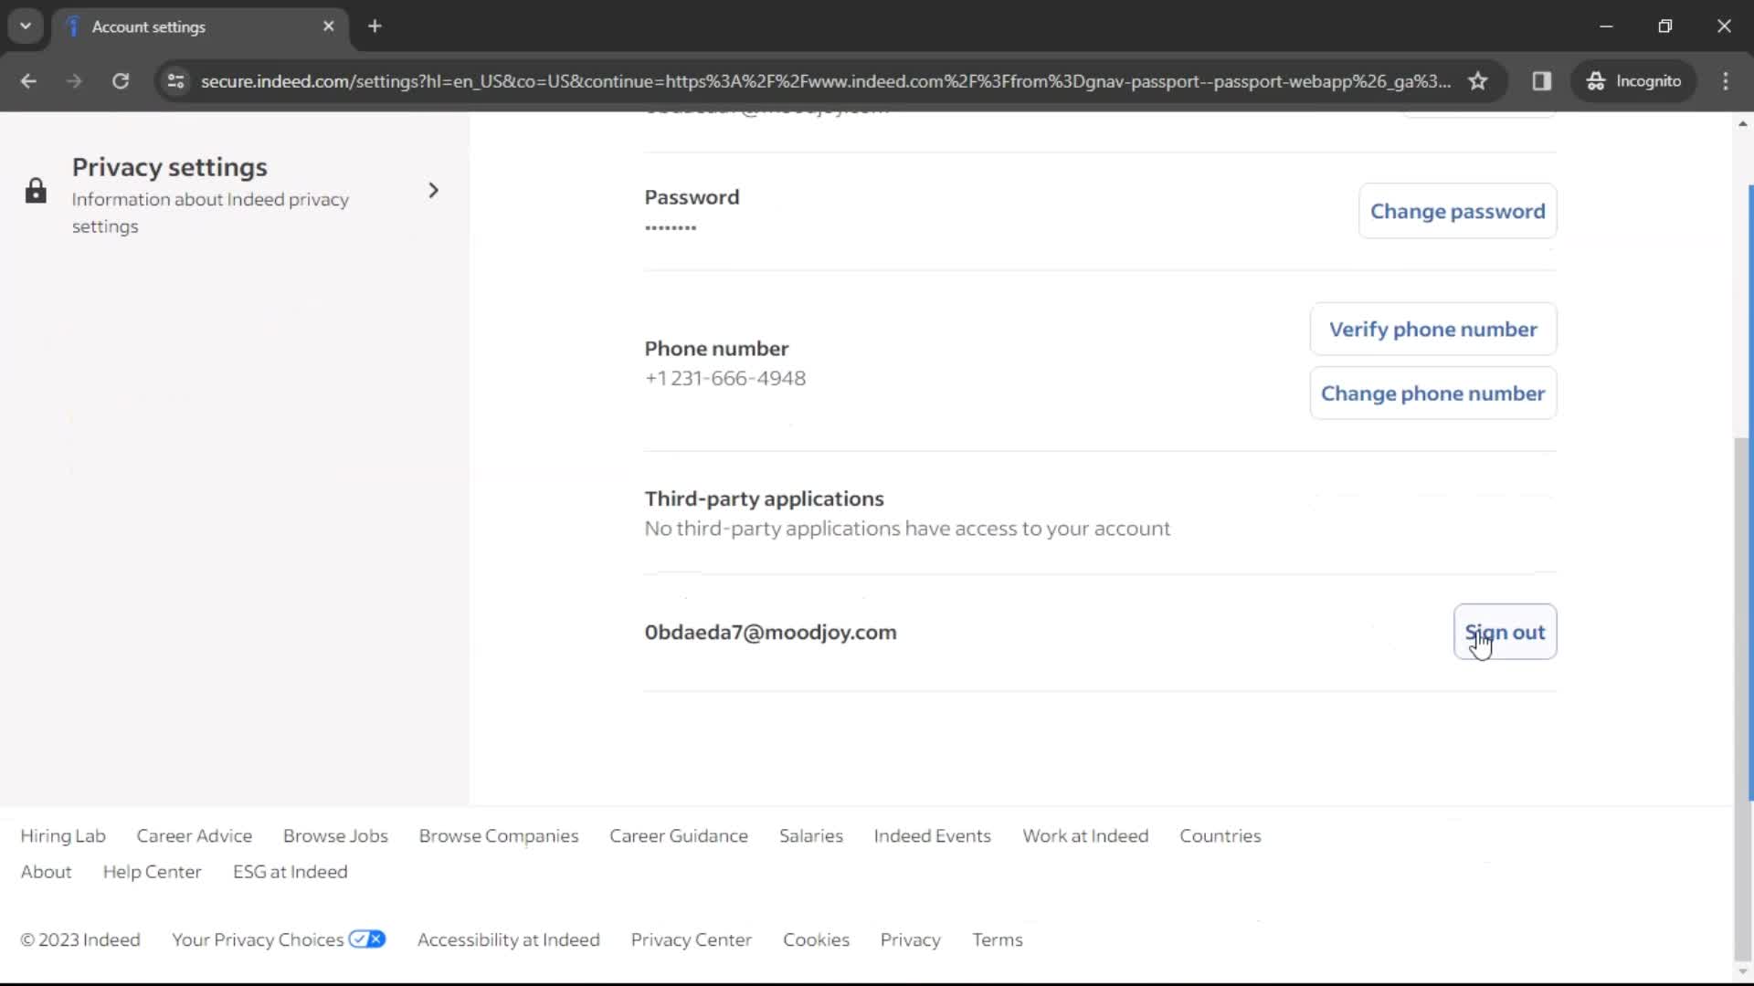Click the Privacy Center footer link
The width and height of the screenshot is (1754, 986).
(691, 939)
